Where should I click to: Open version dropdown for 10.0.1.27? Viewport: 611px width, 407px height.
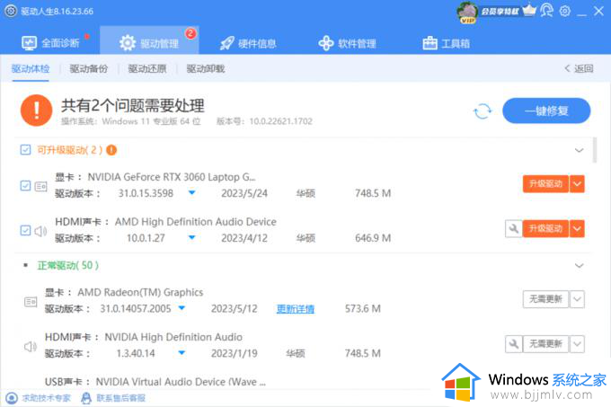click(191, 237)
